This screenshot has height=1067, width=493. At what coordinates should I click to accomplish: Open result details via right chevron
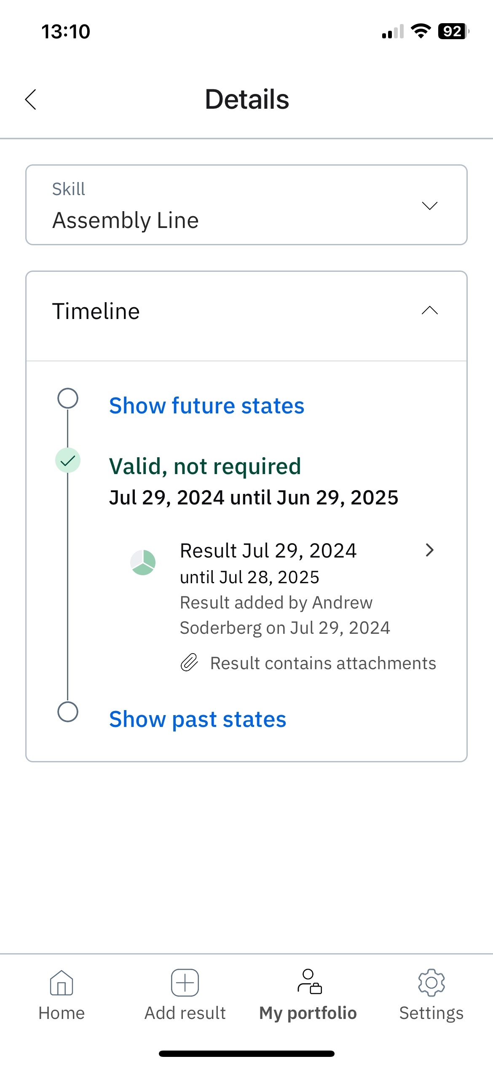429,550
